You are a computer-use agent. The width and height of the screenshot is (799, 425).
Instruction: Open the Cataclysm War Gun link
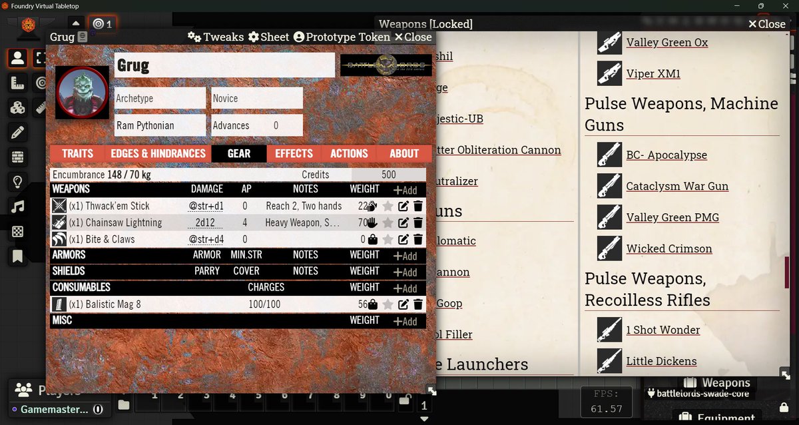tap(677, 186)
